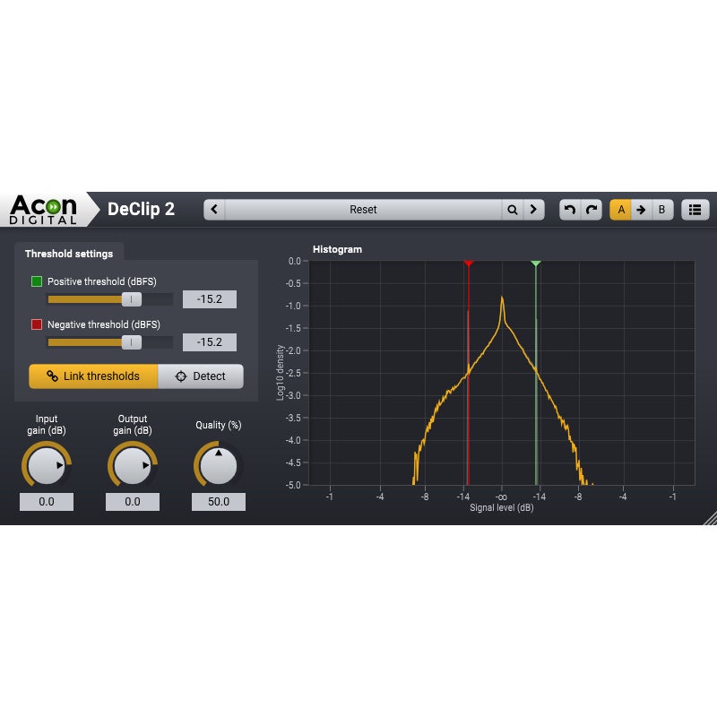Click the DeClip 2 title text
This screenshot has height=717, width=717.
tap(141, 209)
